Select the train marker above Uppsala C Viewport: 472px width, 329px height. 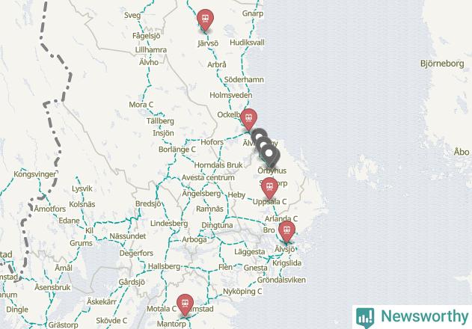tap(270, 188)
